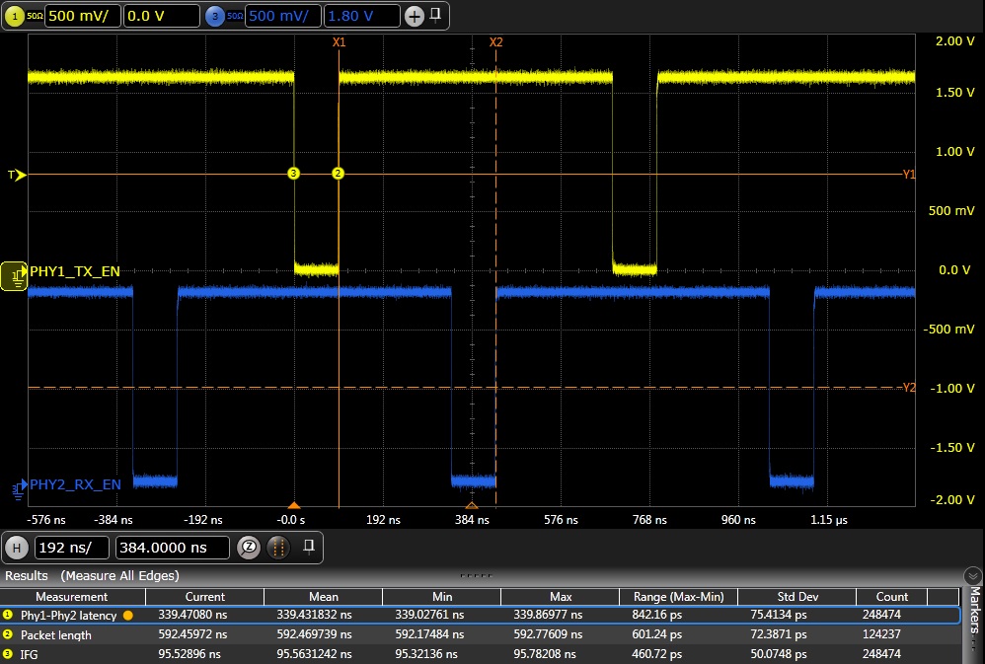Toggle channel 1 yellow button
Image resolution: width=985 pixels, height=664 pixels.
[16, 16]
